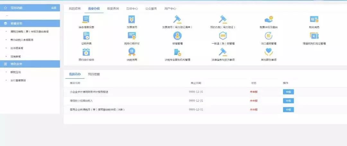
Task: Select the 我的提醒 tab
Action: (x=94, y=74)
